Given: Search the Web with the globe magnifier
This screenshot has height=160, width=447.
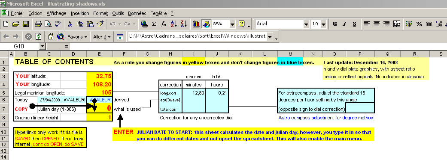Looking at the screenshot, I should tap(61, 37).
